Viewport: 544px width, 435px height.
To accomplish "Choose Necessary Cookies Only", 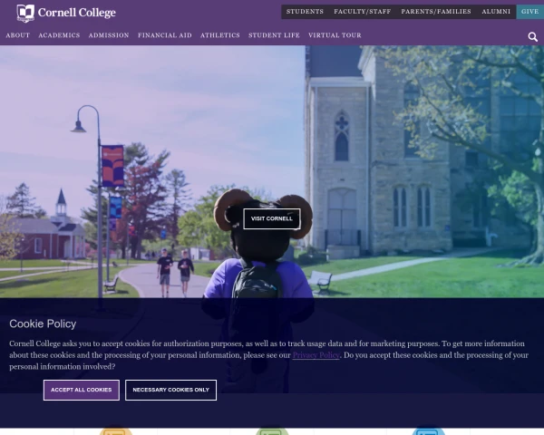I will coord(170,390).
